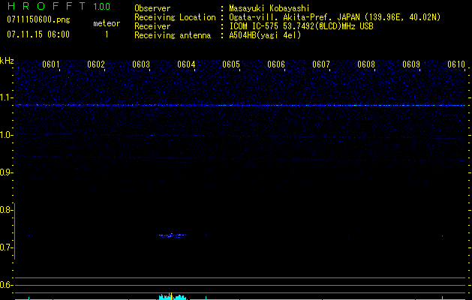Viewport: 472px width, 300px height.
Task: Click the 0601 time marker
Action: click(51, 64)
